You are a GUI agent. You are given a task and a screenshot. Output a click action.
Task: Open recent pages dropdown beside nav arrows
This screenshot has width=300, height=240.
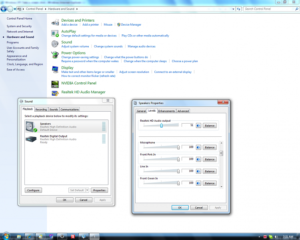tap(15, 9)
